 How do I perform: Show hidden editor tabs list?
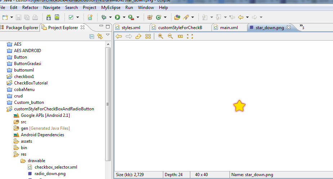tap(302, 27)
